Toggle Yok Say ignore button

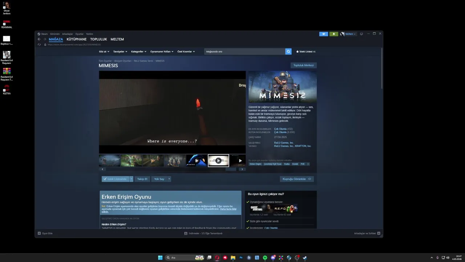point(159,179)
